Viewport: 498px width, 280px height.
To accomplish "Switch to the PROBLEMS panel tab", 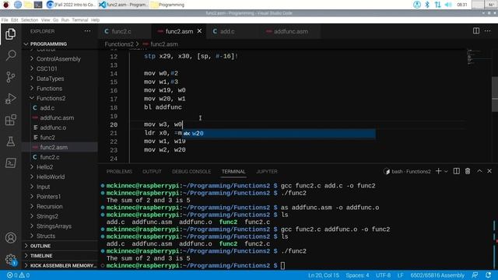I will [119, 171].
